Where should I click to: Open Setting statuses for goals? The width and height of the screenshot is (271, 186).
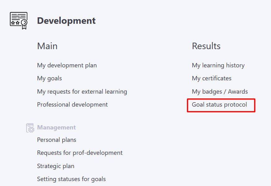tap(71, 179)
